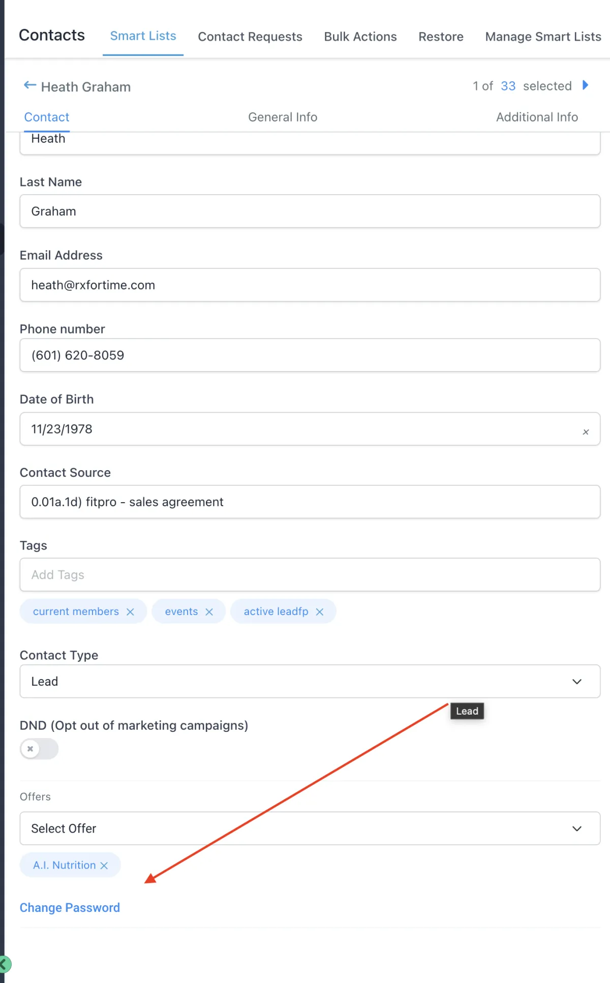Image resolution: width=610 pixels, height=983 pixels.
Task: Expand the Select Offer dropdown
Action: [x=310, y=828]
